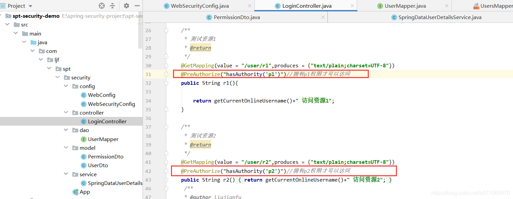Collapse the service package arrow
This screenshot has width=513, height=199.
(x=66, y=174)
